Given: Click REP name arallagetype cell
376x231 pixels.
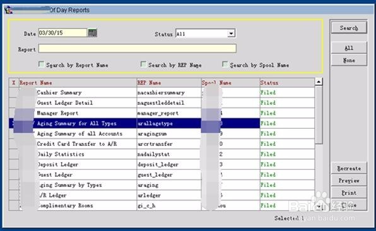Looking at the screenshot, I should tap(169, 123).
